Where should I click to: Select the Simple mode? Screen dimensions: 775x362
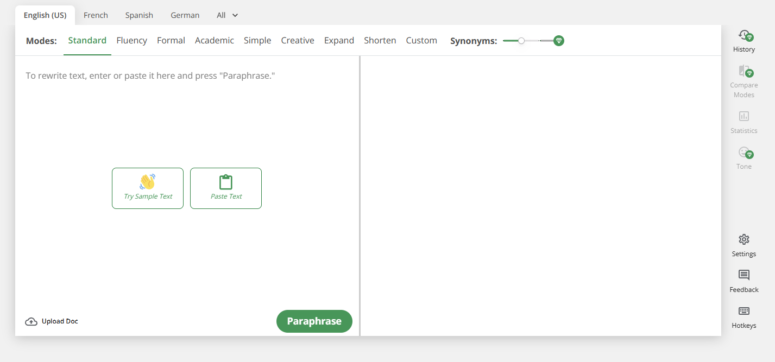coord(257,41)
